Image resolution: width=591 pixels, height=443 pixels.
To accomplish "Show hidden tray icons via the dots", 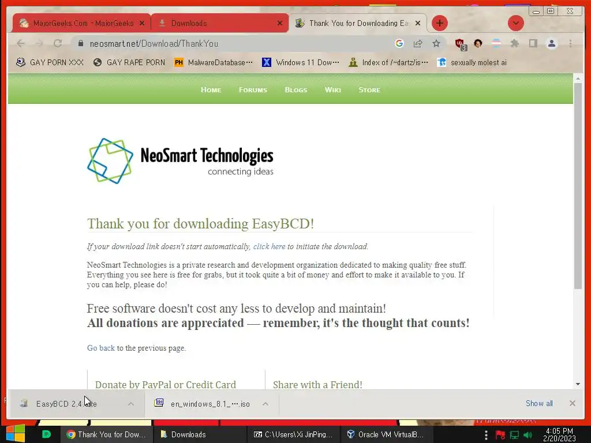I will click(x=486, y=435).
